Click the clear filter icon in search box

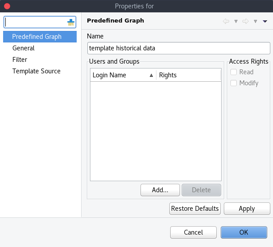click(71, 22)
